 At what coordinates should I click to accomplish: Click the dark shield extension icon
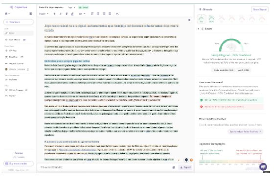click(186, 160)
